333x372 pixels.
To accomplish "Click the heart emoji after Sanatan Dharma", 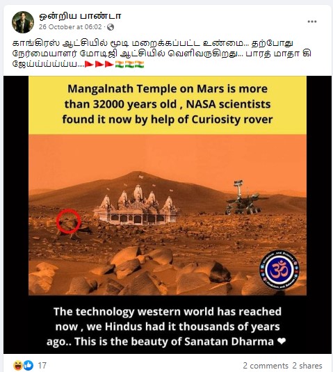I will coord(282,341).
